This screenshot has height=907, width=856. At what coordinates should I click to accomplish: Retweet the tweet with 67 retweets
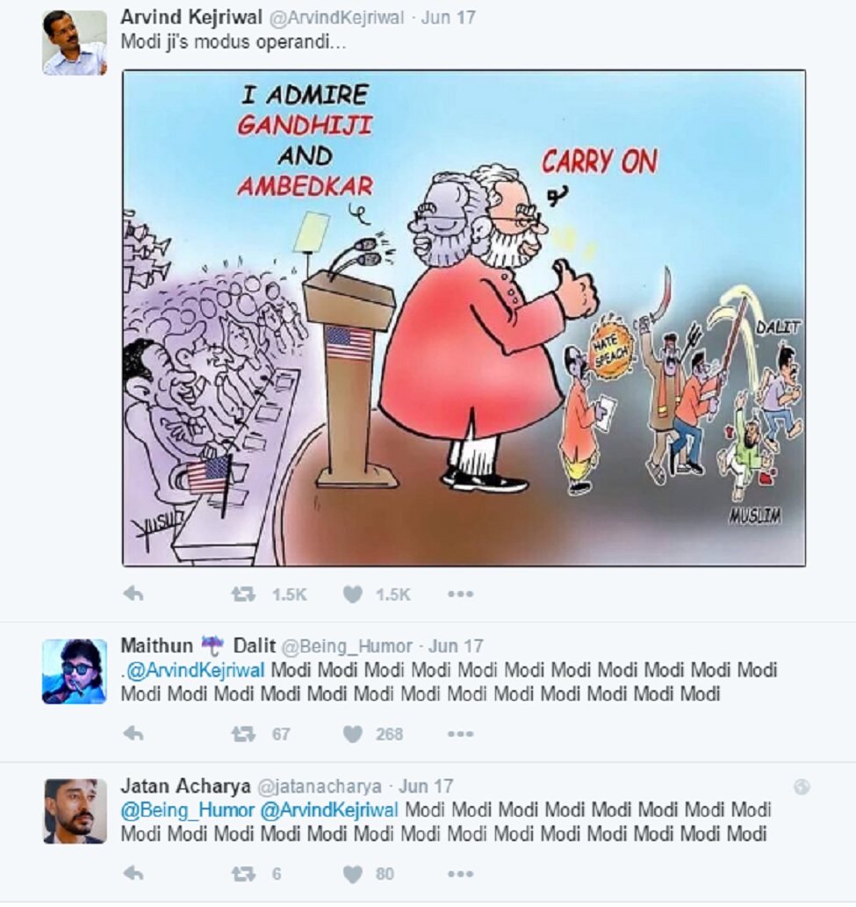[243, 734]
